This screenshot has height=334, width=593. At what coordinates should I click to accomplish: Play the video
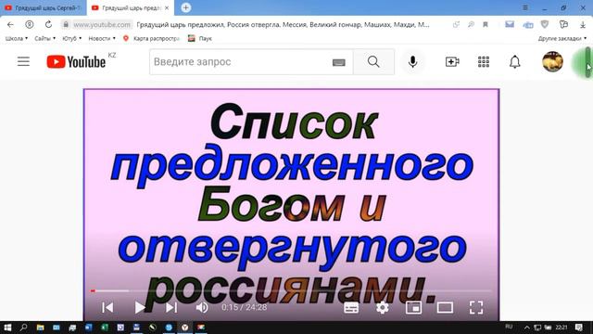click(140, 307)
